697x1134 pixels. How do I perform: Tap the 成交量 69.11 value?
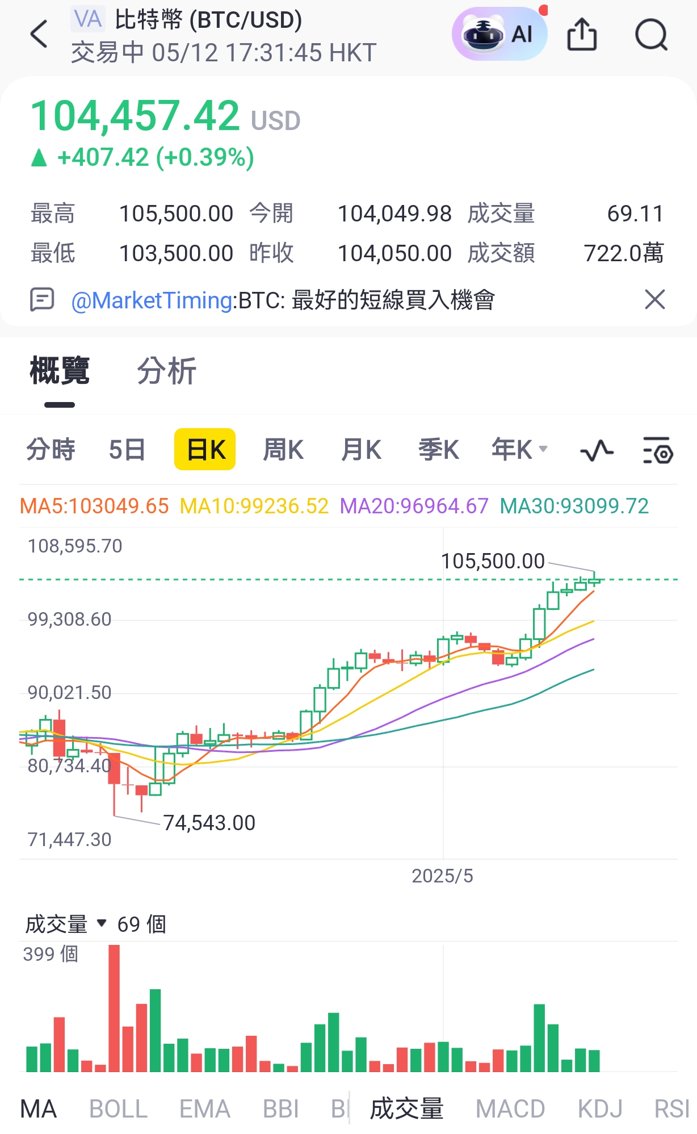[x=635, y=214]
